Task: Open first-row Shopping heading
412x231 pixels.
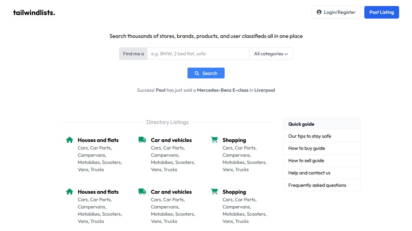Action: pyautogui.click(x=234, y=140)
